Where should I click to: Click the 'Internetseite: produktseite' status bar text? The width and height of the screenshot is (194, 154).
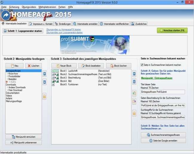coord(13,153)
